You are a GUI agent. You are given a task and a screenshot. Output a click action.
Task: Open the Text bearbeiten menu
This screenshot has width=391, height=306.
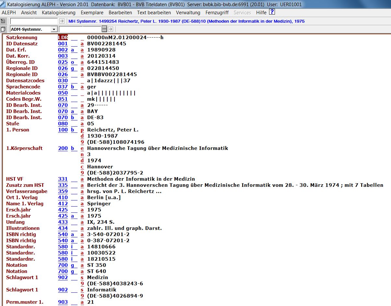[154, 12]
